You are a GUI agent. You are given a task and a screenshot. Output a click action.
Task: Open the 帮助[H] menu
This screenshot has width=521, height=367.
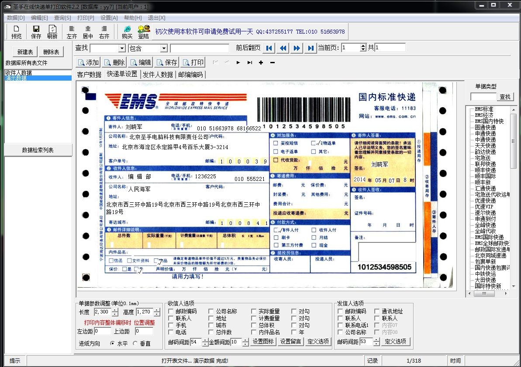[133, 17]
